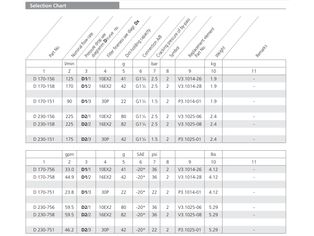Click the D 170-751 row label

click(44, 192)
